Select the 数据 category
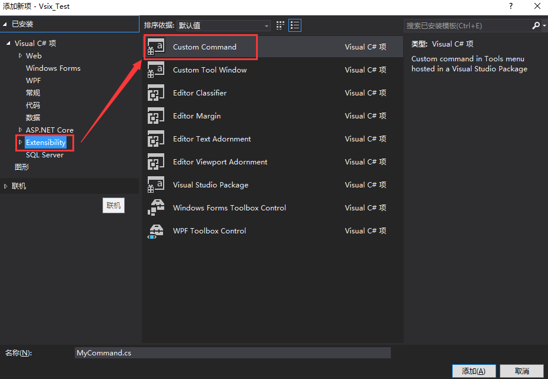The height and width of the screenshot is (379, 548). 33,117
